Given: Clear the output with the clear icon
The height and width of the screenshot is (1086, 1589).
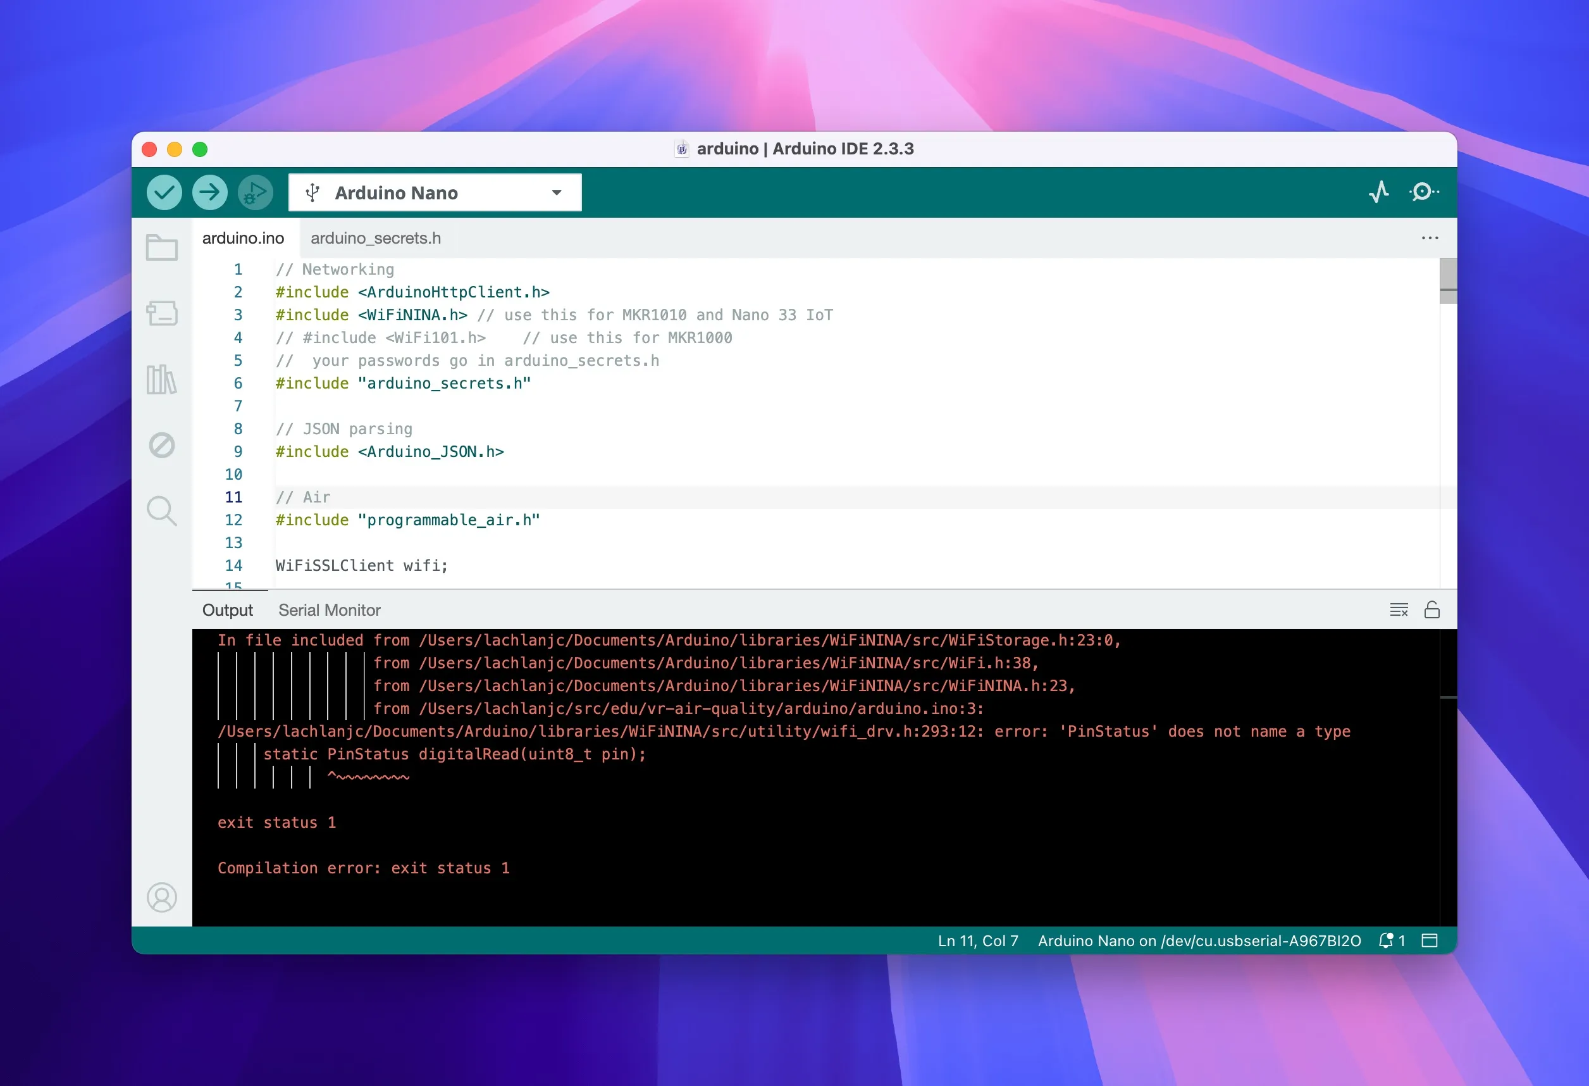Looking at the screenshot, I should [x=1399, y=609].
